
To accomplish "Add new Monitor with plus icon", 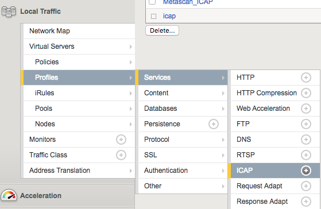I will (121, 140).
